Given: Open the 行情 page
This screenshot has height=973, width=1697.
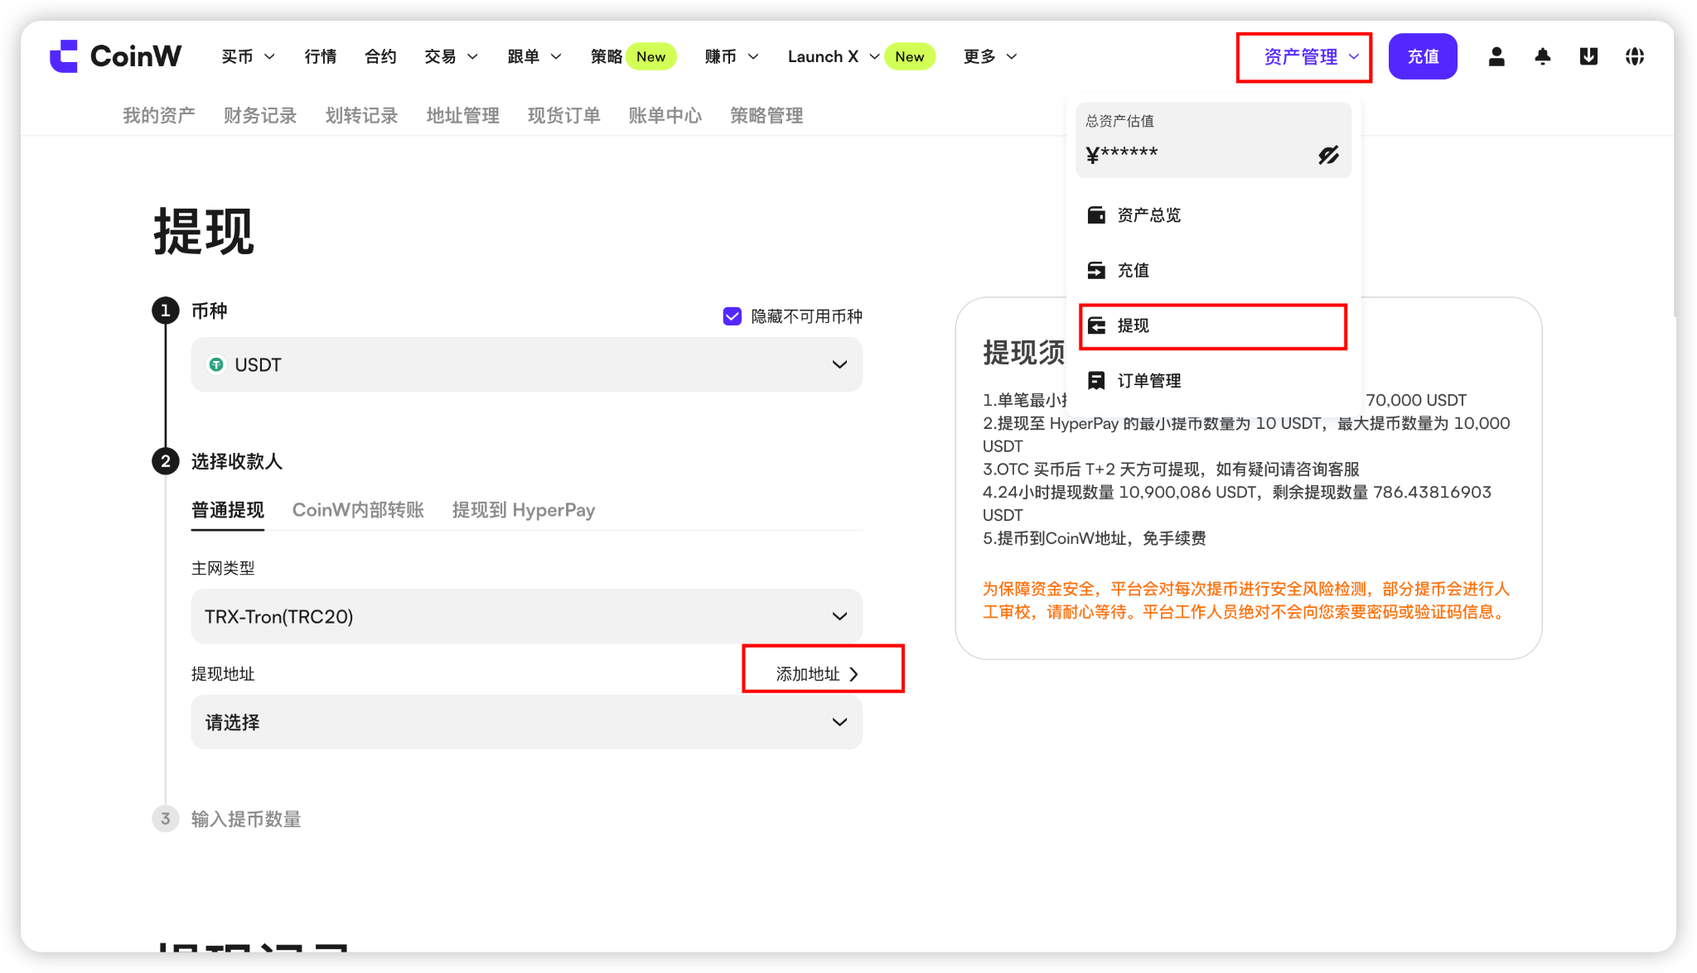Looking at the screenshot, I should tap(320, 56).
